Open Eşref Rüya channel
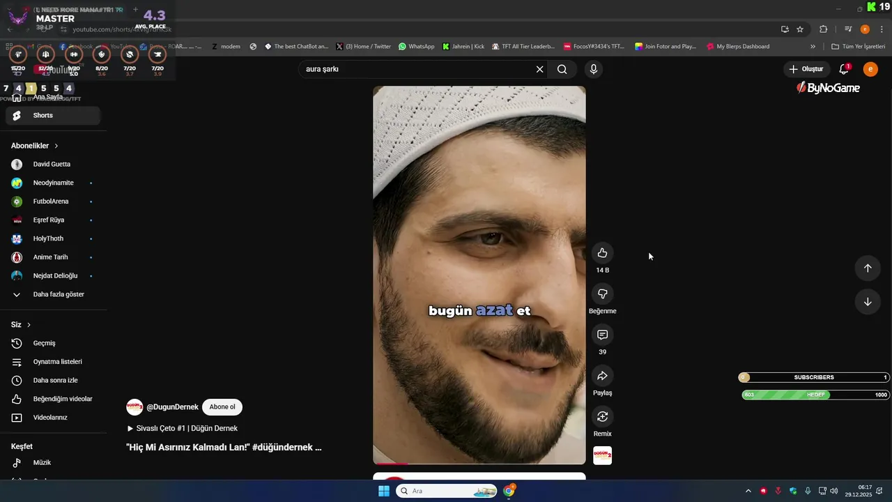This screenshot has width=892, height=502. (x=53, y=220)
